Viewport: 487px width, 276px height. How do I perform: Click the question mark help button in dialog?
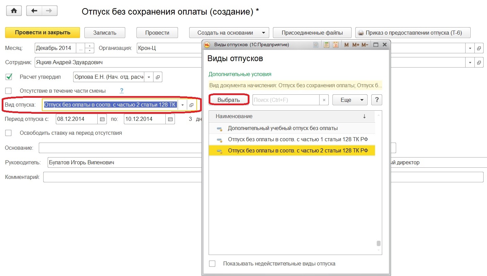point(376,100)
